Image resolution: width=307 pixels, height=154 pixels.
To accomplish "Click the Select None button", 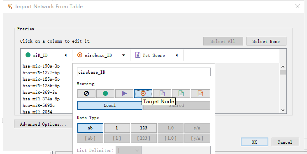I will tap(266, 41).
